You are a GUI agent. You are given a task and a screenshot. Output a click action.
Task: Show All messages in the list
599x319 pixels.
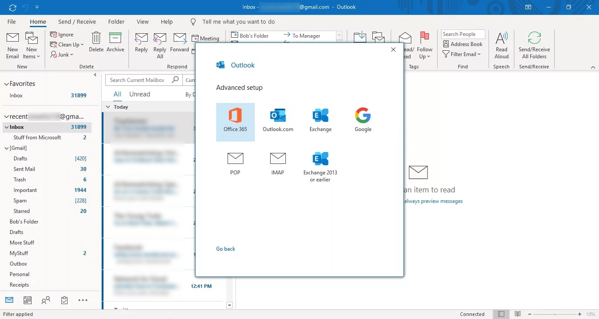[118, 94]
